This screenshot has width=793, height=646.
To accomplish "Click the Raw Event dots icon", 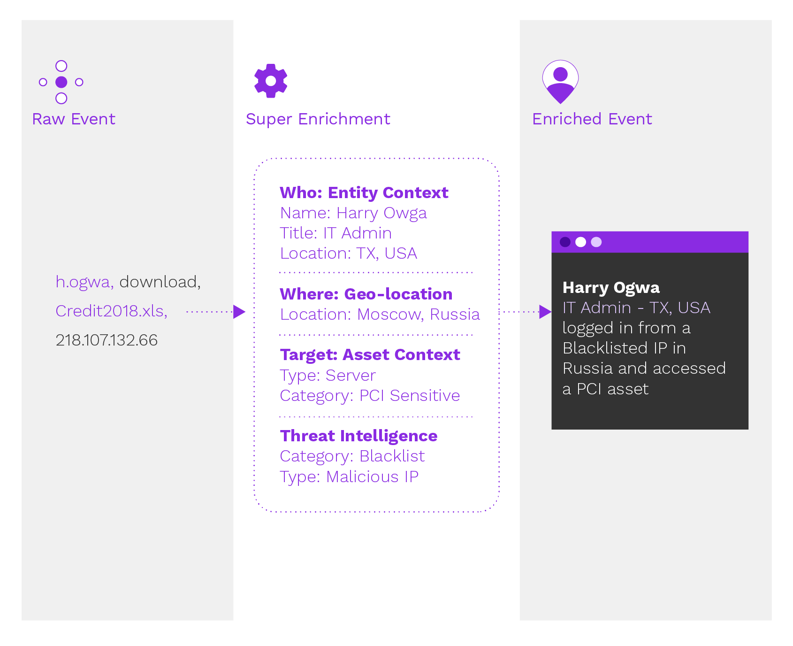I will pos(61,82).
